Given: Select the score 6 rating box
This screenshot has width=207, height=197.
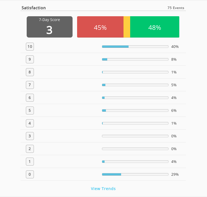Looking at the screenshot, I should 30,98.
